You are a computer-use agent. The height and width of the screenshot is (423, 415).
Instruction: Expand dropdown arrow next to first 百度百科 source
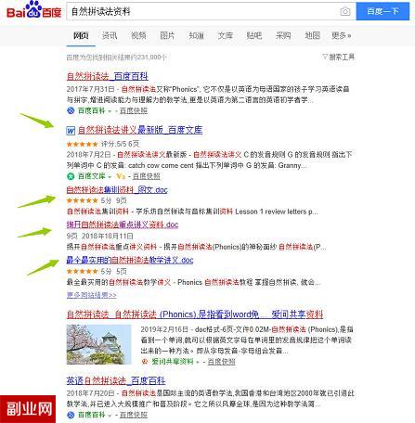click(110, 111)
